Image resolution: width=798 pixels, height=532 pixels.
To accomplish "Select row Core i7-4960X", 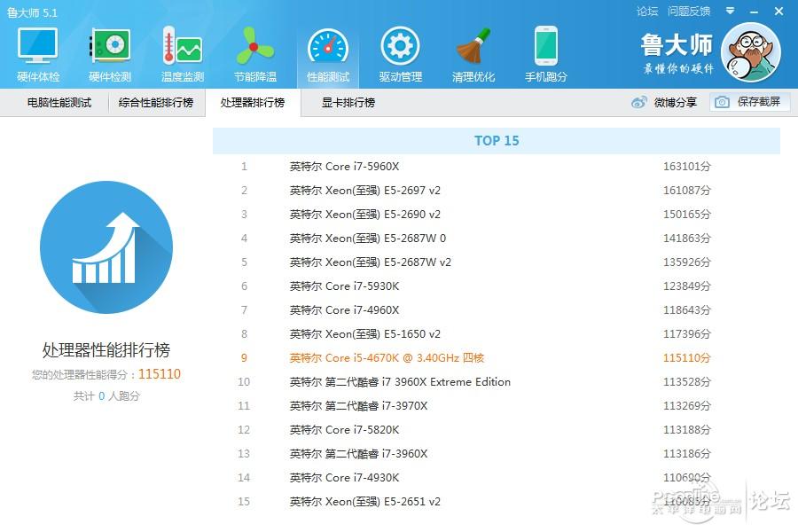I will click(497, 310).
